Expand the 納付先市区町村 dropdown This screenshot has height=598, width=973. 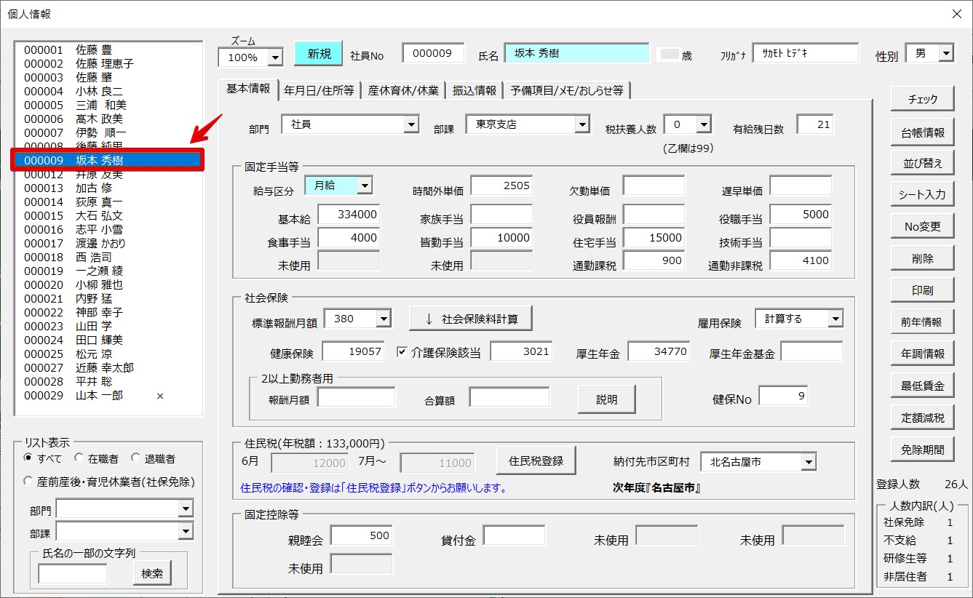tap(808, 462)
